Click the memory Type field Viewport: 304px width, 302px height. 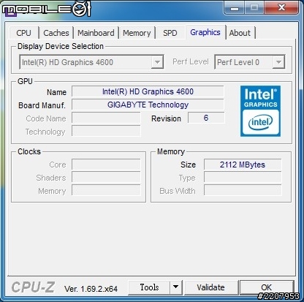(x=243, y=178)
